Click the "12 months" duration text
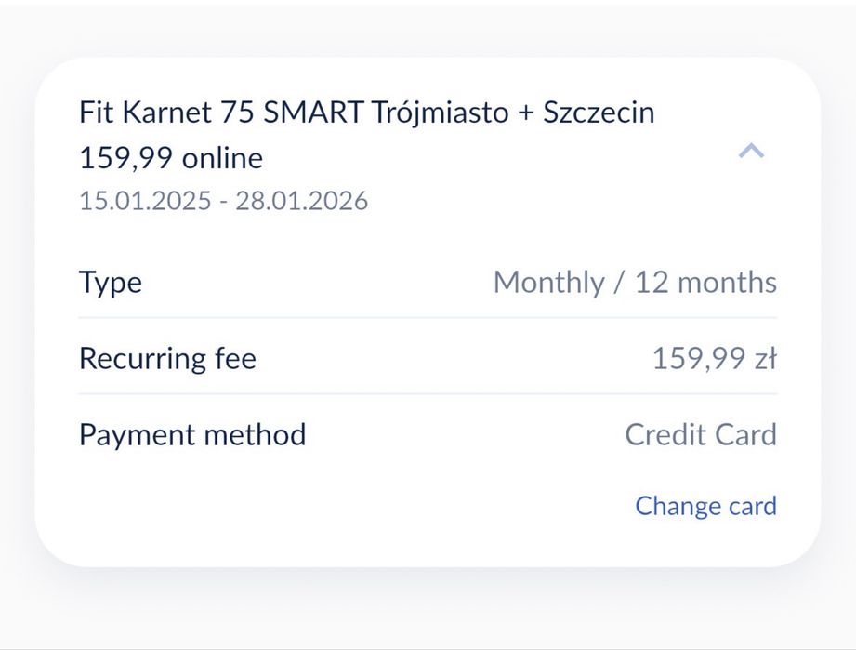 705,282
